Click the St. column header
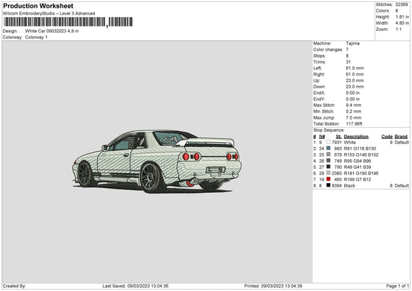 click(x=338, y=136)
